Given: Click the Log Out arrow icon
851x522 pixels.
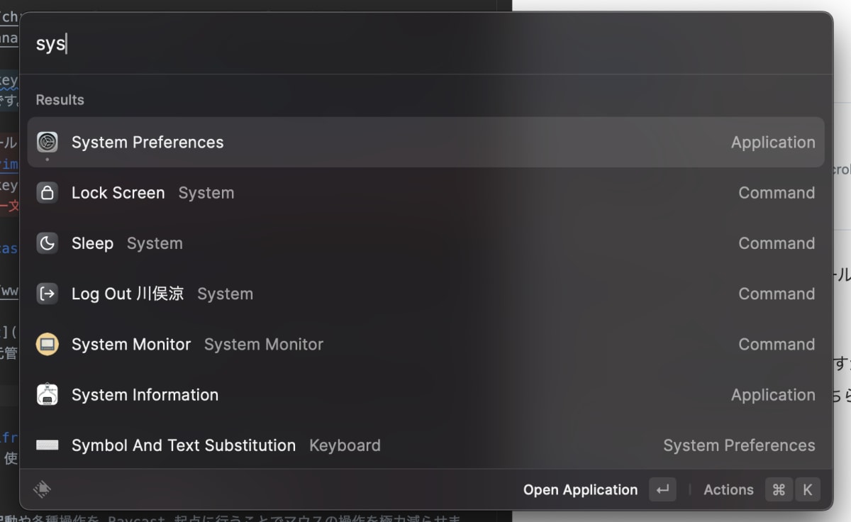Looking at the screenshot, I should (x=48, y=294).
